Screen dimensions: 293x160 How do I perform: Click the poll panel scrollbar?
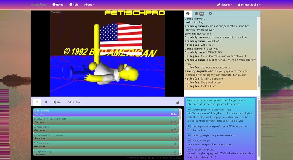(259, 128)
